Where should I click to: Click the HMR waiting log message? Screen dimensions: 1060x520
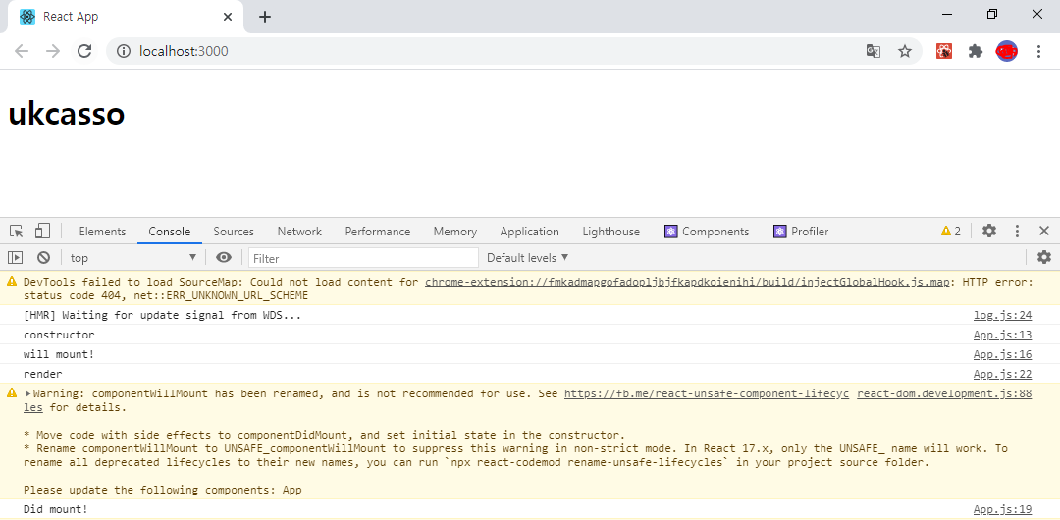[162, 315]
